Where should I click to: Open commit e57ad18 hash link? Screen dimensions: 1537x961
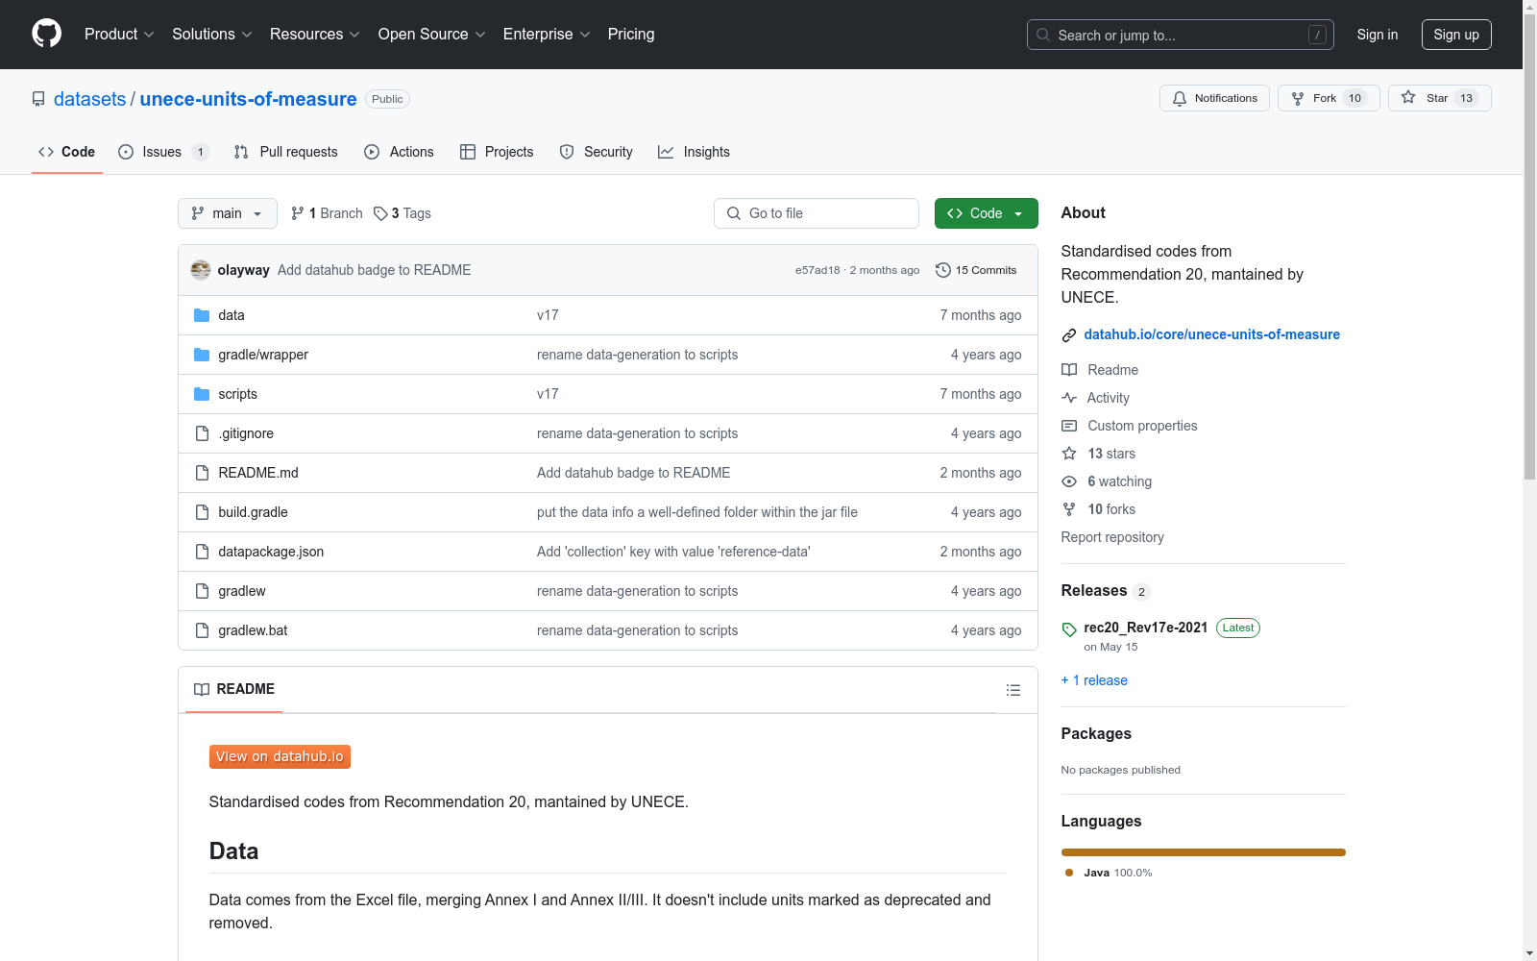pos(817,271)
